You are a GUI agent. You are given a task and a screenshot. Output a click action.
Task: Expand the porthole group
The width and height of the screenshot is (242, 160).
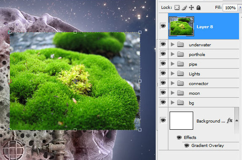click(x=173, y=54)
